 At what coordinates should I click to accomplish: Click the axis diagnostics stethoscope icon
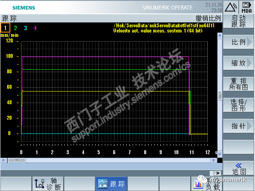39,184
